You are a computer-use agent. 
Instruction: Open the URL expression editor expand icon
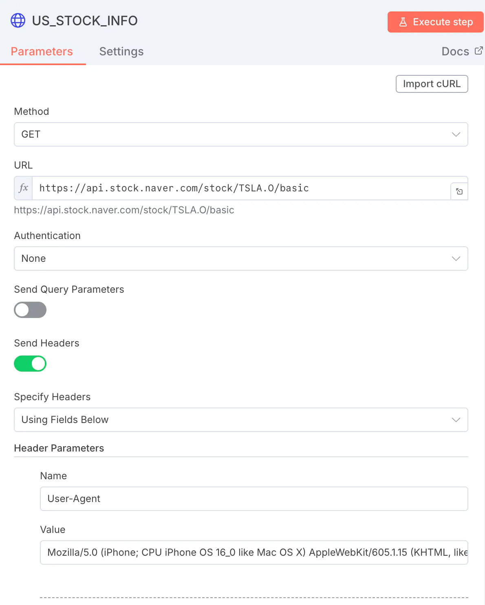[x=459, y=191]
